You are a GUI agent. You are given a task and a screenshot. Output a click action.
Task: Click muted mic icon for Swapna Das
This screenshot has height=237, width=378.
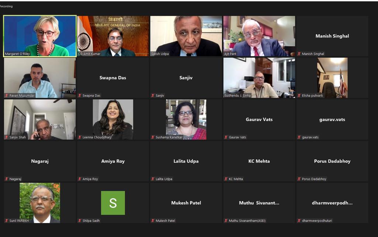pyautogui.click(x=80, y=95)
